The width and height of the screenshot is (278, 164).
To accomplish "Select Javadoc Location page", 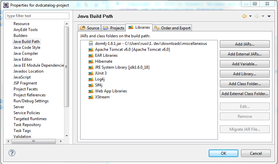I will pyautogui.click(x=28, y=71).
